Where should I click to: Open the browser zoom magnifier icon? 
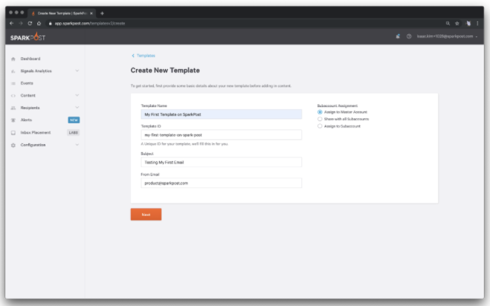coord(448,23)
